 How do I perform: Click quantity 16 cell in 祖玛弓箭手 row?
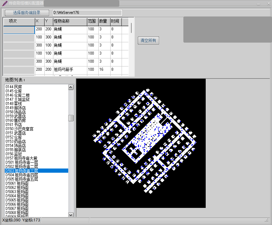coord(104,70)
